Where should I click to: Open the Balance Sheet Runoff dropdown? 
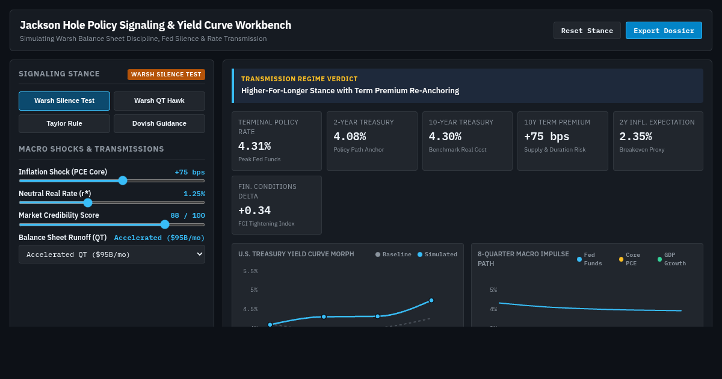click(x=112, y=254)
